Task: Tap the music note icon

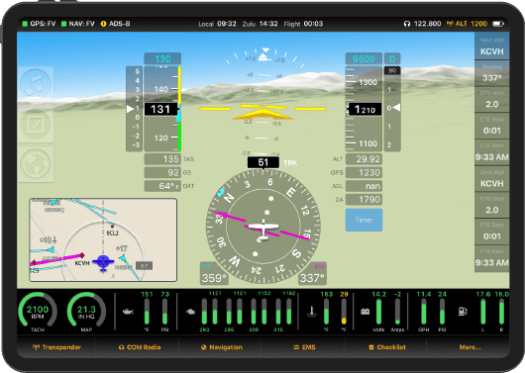Action: (36, 83)
